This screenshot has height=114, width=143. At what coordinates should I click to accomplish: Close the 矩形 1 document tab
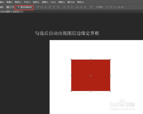[22, 12]
